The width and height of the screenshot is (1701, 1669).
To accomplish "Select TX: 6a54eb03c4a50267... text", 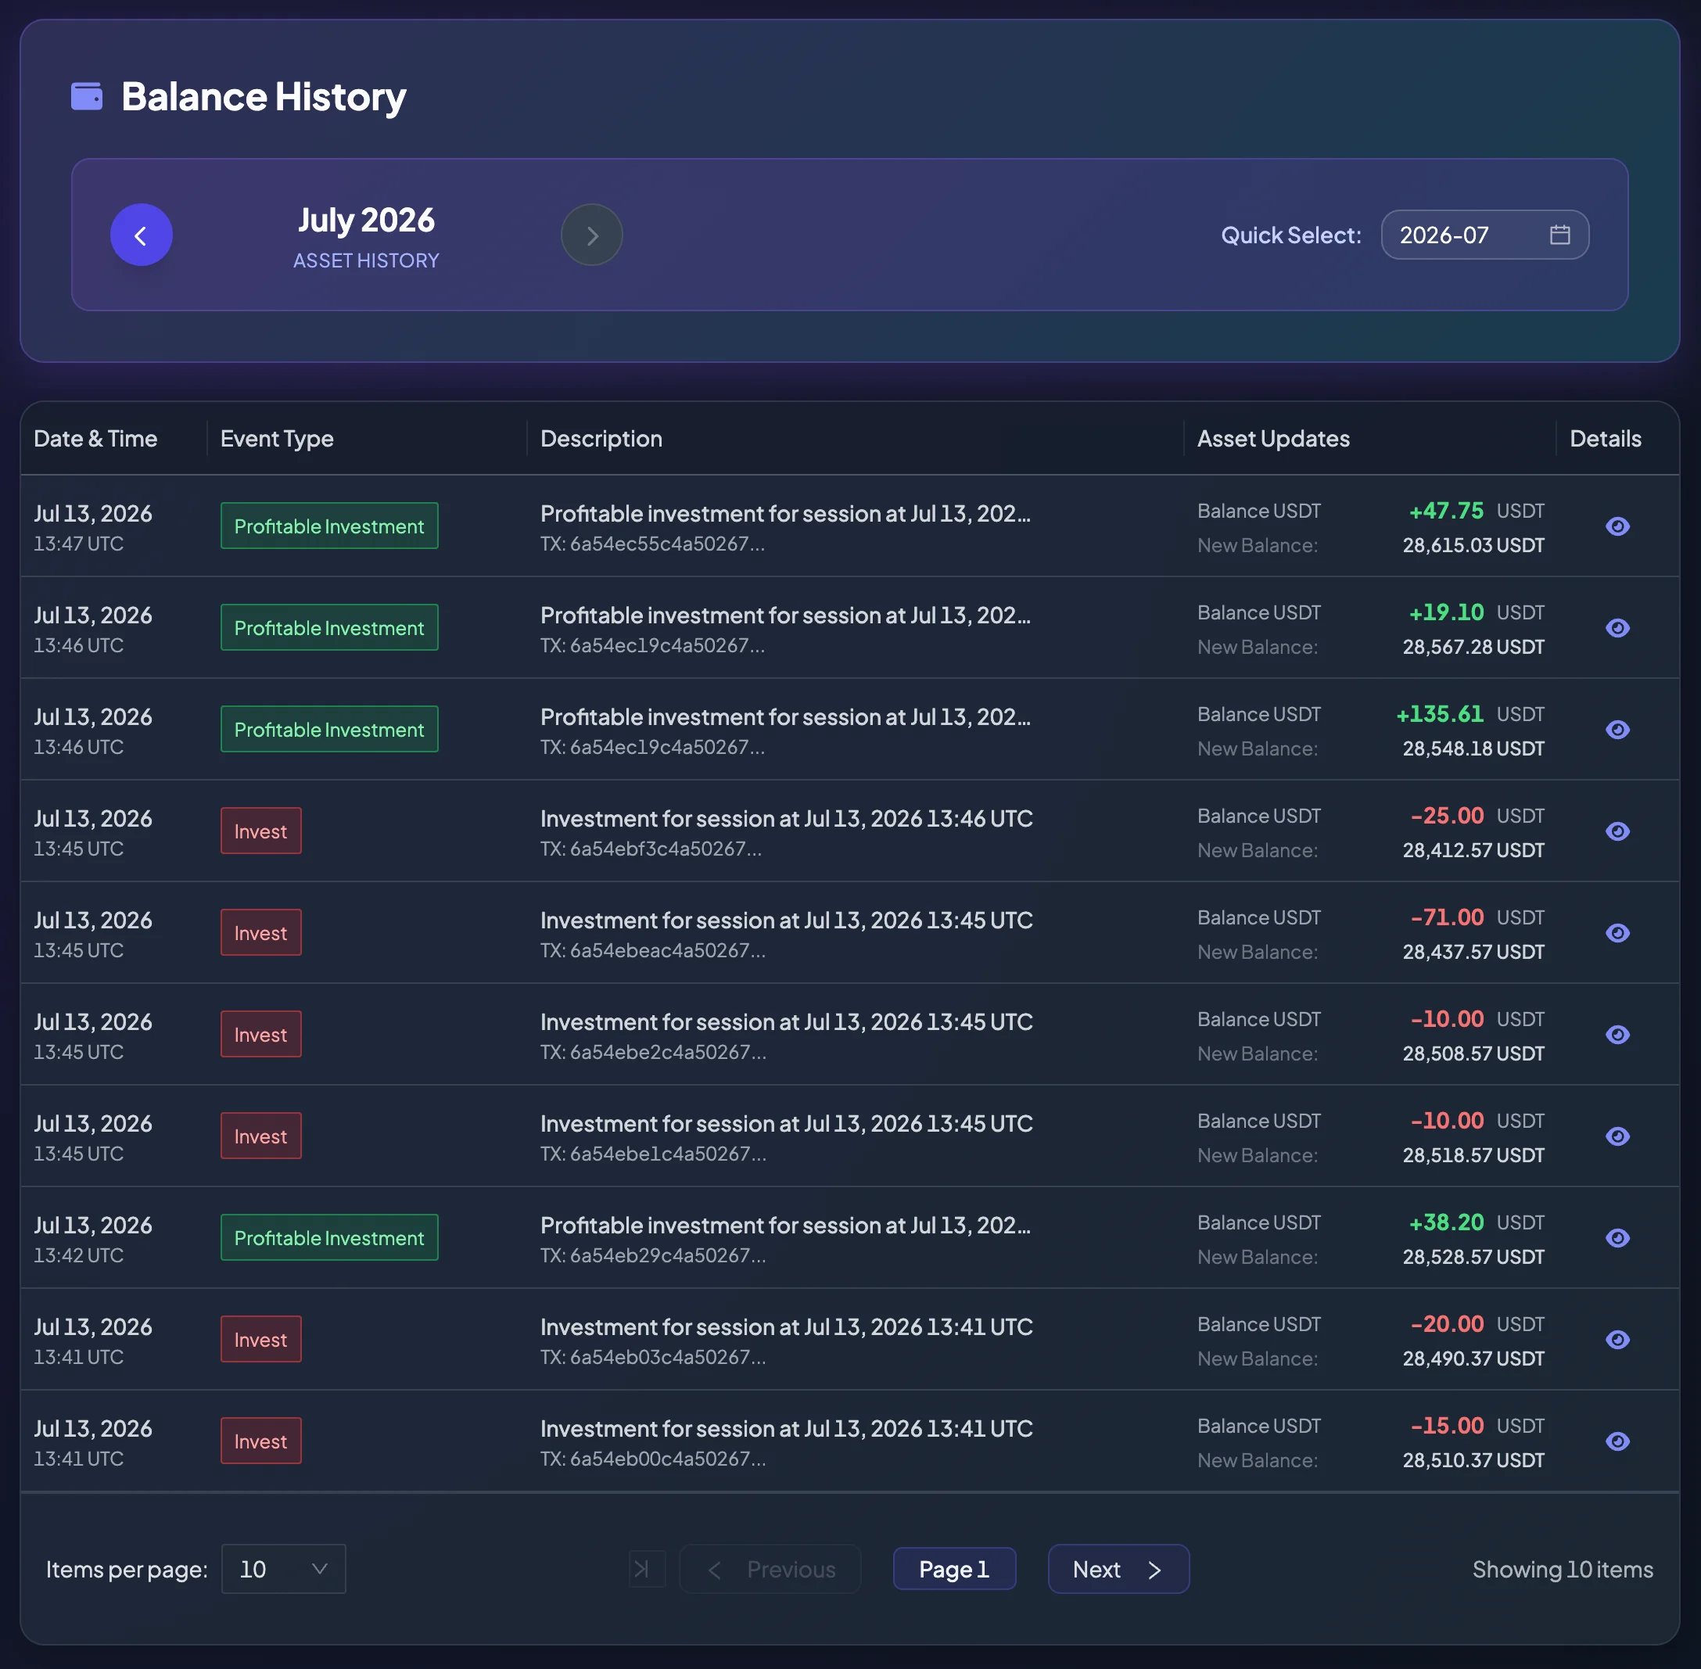I will pos(653,1357).
